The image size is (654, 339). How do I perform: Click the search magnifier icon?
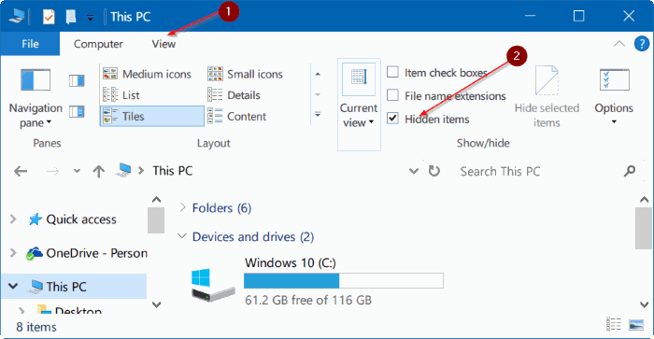tap(630, 171)
